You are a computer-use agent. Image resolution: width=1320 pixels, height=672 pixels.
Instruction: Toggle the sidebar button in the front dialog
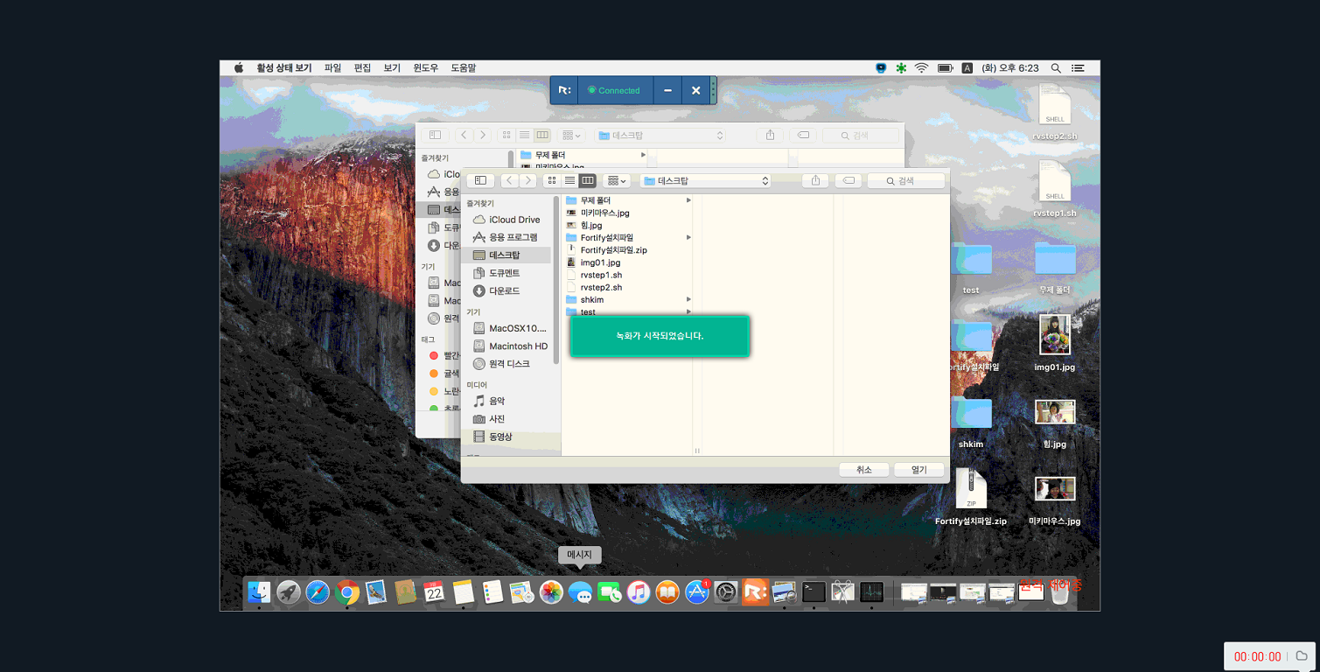coord(480,180)
